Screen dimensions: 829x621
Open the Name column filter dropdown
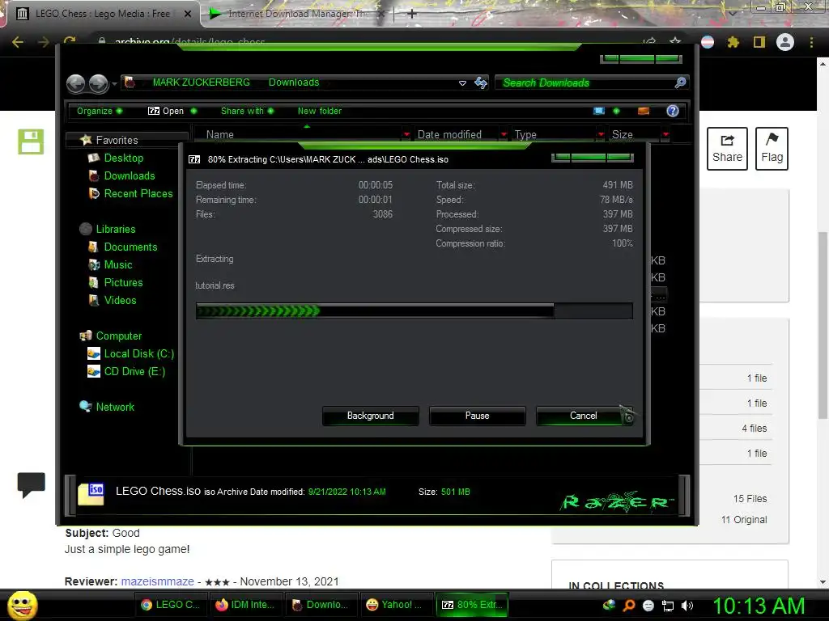[x=406, y=135]
